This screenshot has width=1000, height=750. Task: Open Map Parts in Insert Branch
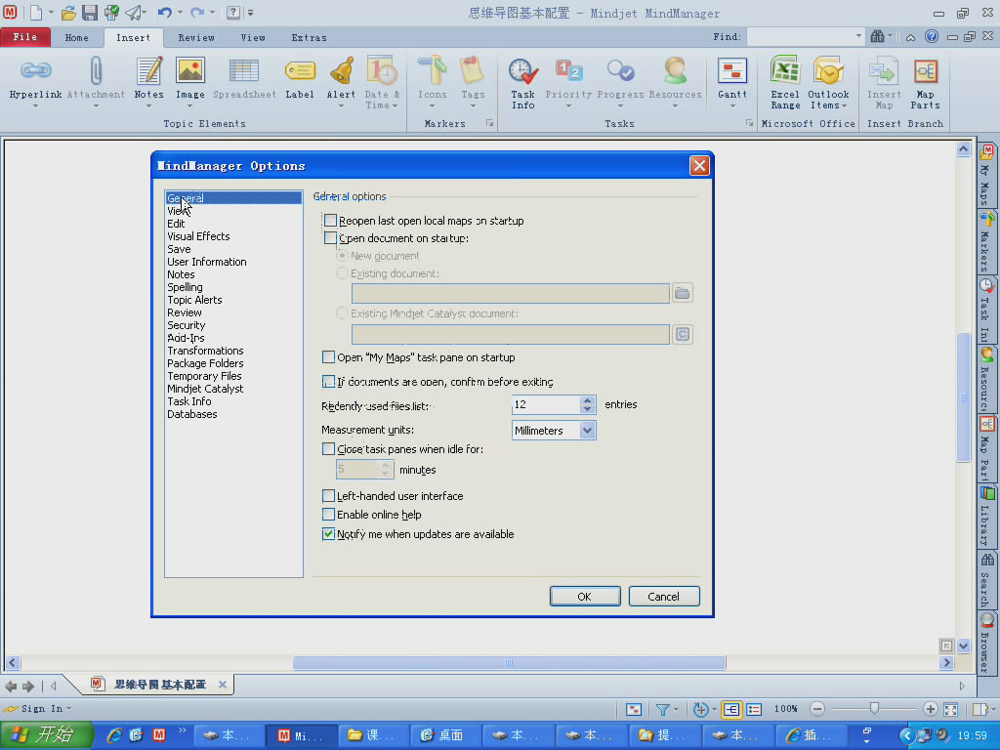925,83
